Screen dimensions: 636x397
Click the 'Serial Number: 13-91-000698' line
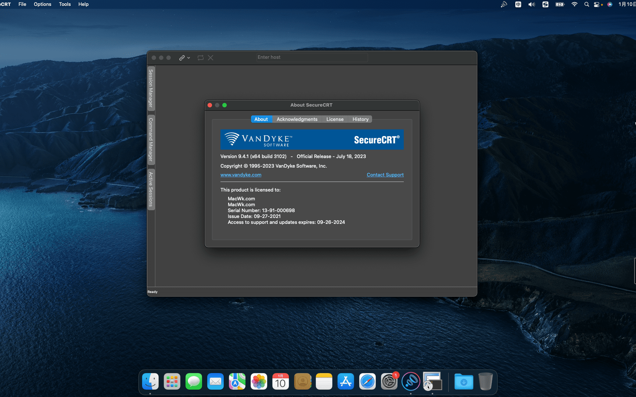[261, 210]
